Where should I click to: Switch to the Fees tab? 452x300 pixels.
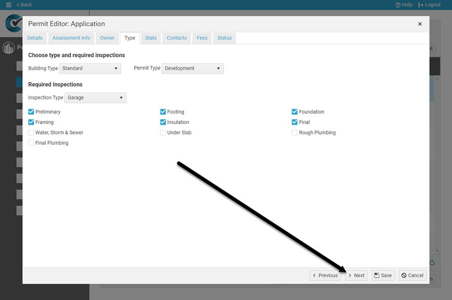click(x=202, y=38)
